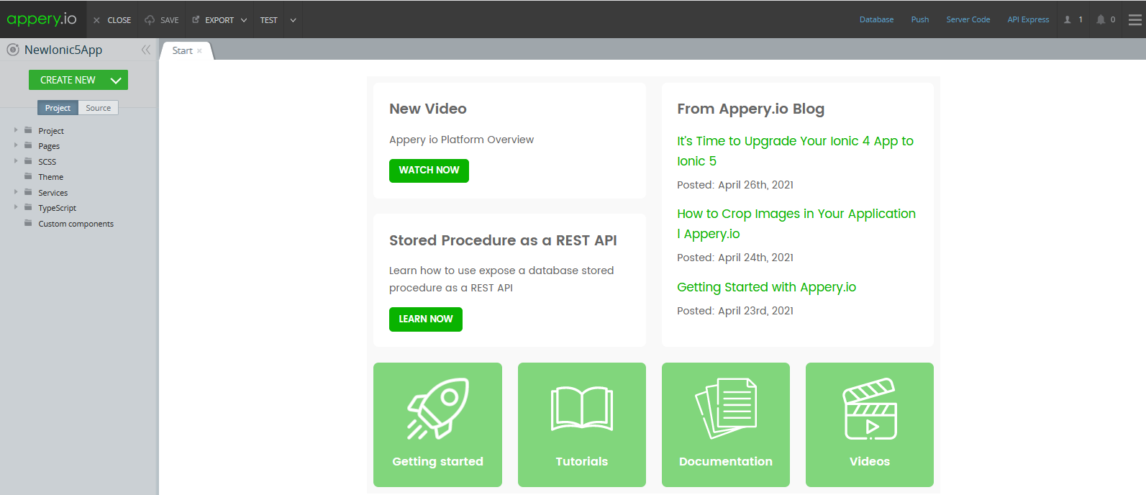
Task: Open the hamburger main menu
Action: point(1135,19)
